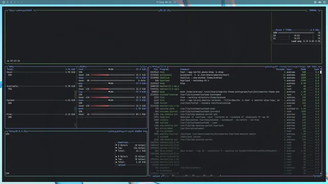Click the process list scroll-up arrow

321,70
